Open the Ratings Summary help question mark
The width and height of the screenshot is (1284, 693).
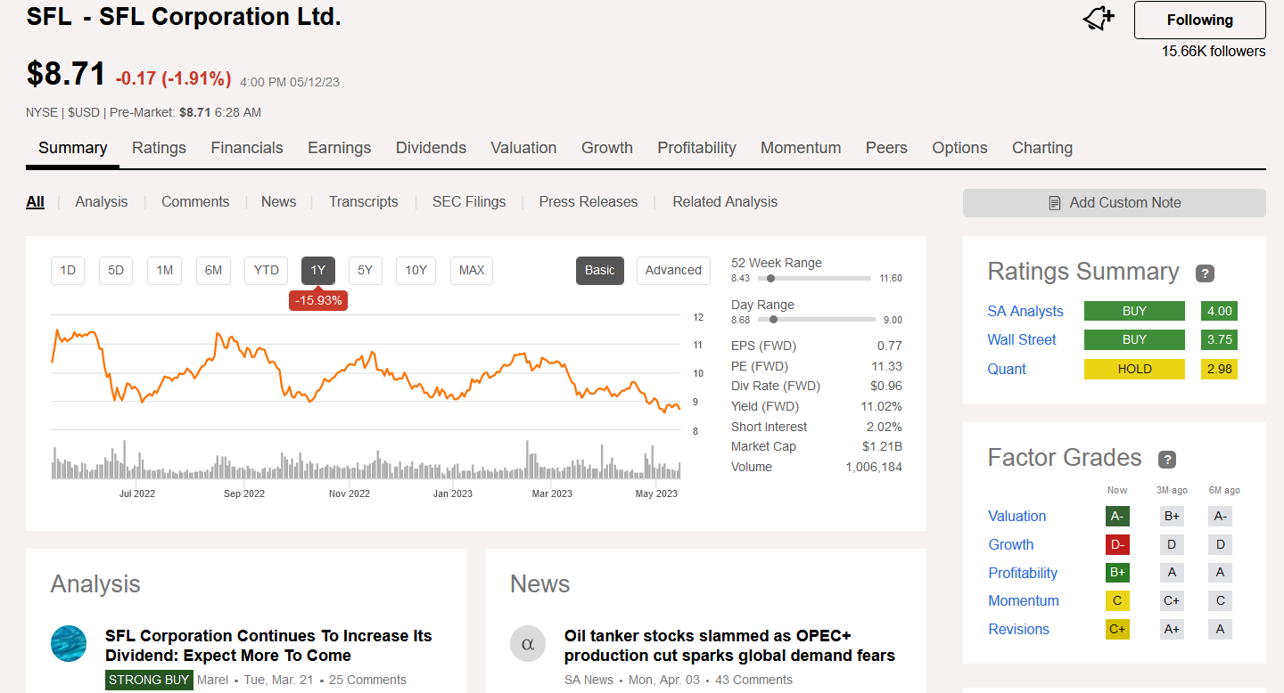1205,273
